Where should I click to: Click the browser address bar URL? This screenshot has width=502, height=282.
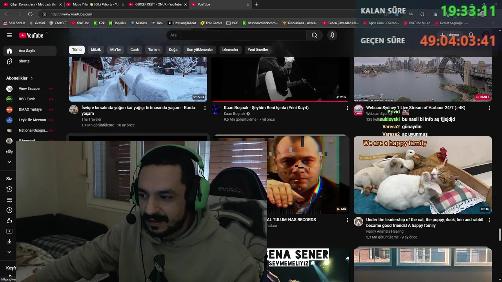[x=71, y=14]
